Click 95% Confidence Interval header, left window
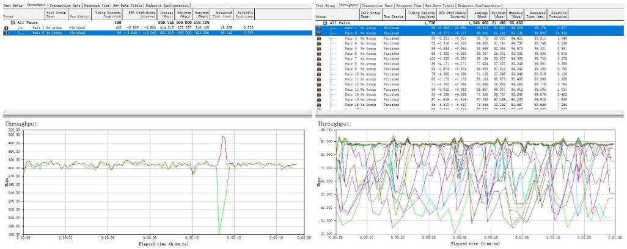 click(x=139, y=15)
